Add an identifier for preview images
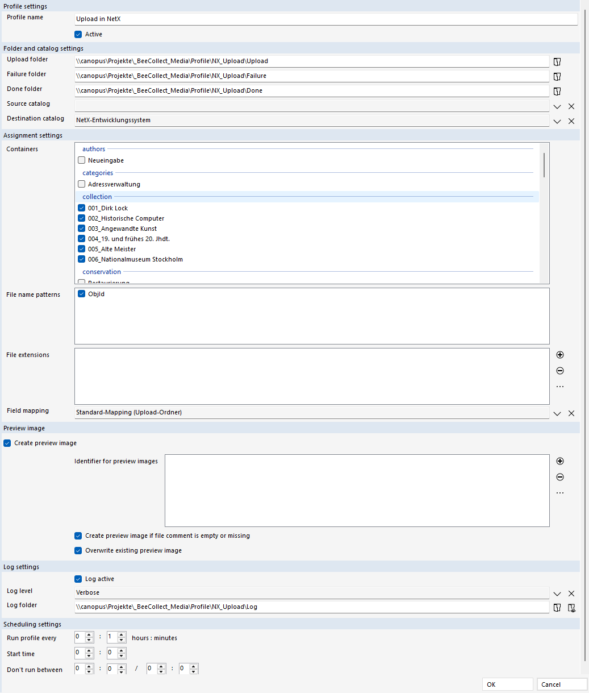589x693 pixels. point(560,461)
